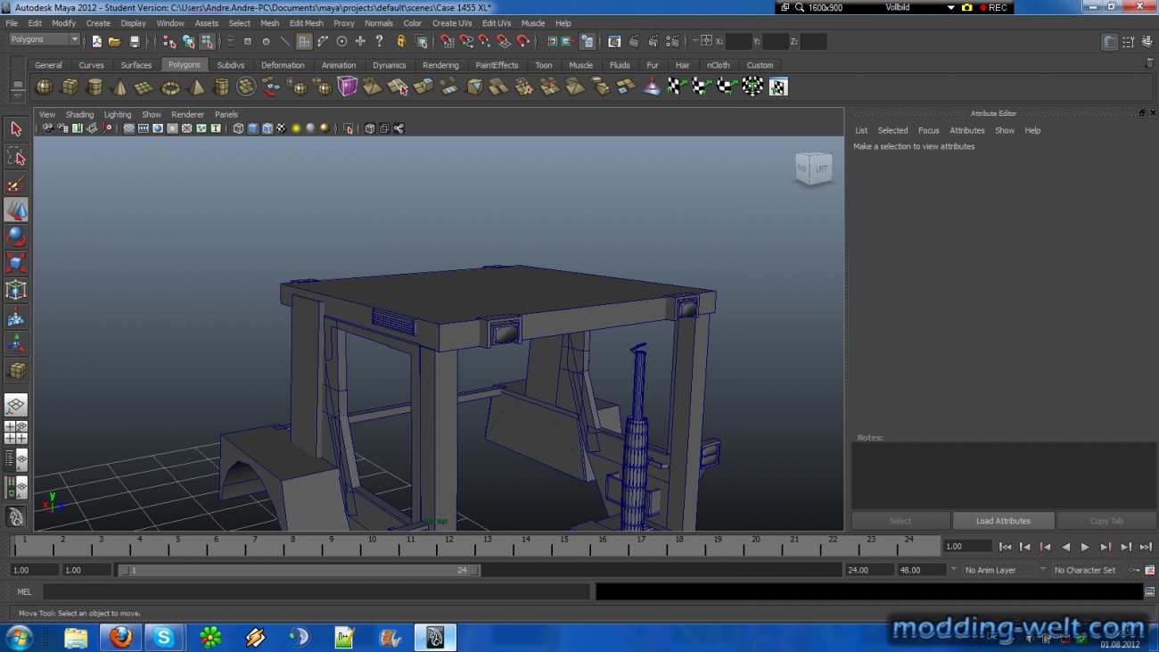Screen dimensions: 1159x652
Task: Click the X coordinate input field
Action: point(738,41)
